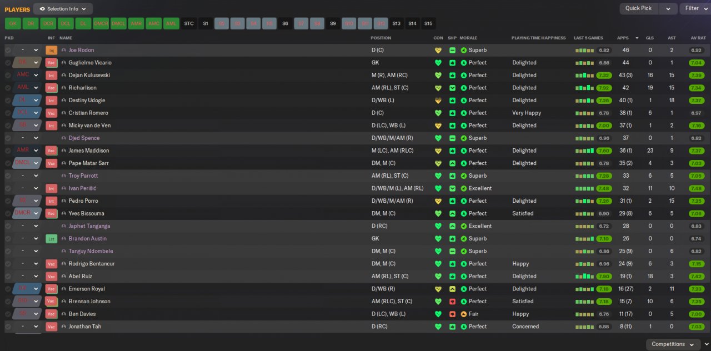Viewport: 711px width, 351px height.
Task: Select the S6 substitute slot
Action: tap(285, 23)
